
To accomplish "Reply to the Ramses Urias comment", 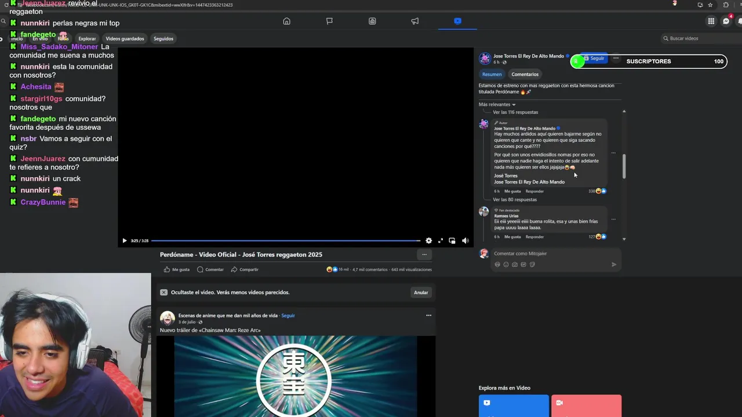I will tap(534, 237).
